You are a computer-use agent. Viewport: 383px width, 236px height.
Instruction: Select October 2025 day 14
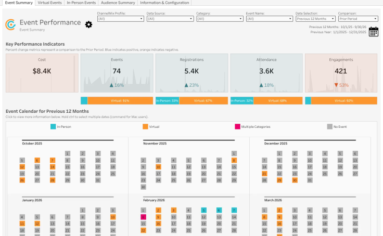[x=52, y=167]
